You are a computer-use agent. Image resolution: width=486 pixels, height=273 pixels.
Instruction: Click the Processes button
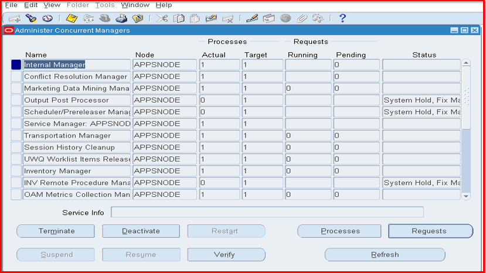click(x=339, y=231)
